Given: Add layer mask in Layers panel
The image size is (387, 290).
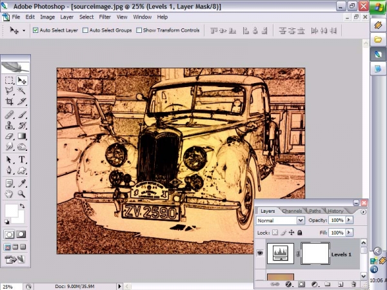Looking at the screenshot, I should pos(301,284).
